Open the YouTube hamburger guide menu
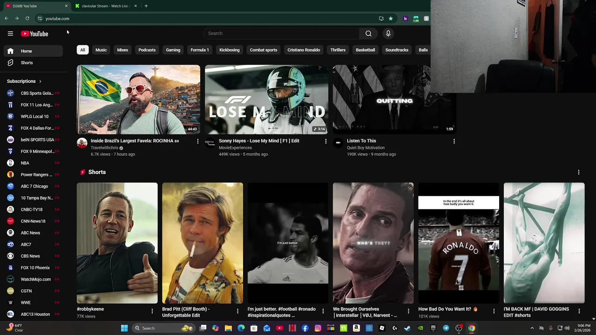The width and height of the screenshot is (596, 335). 10,33
